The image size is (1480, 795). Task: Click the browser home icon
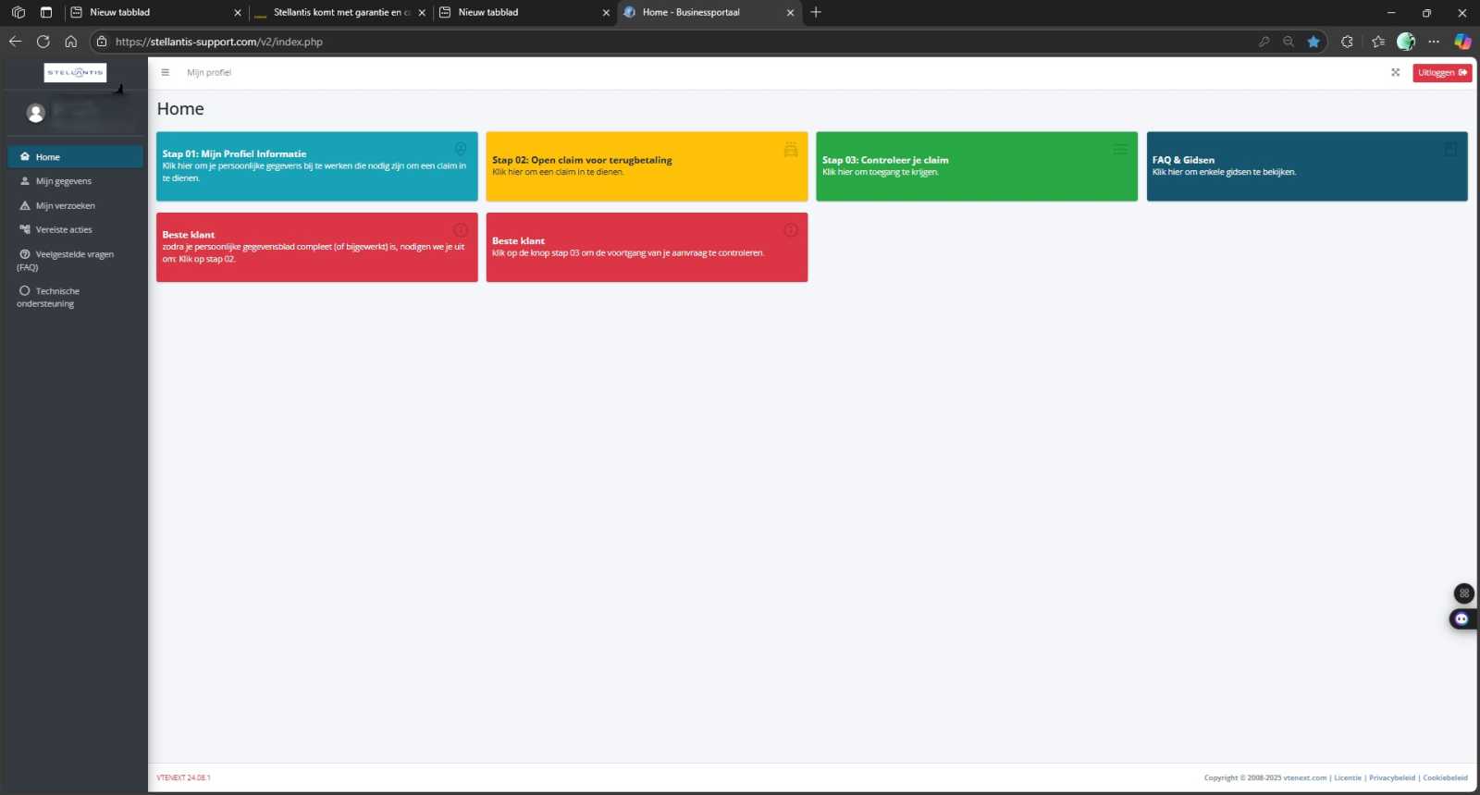(70, 42)
